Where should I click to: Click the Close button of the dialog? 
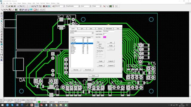click(93, 75)
